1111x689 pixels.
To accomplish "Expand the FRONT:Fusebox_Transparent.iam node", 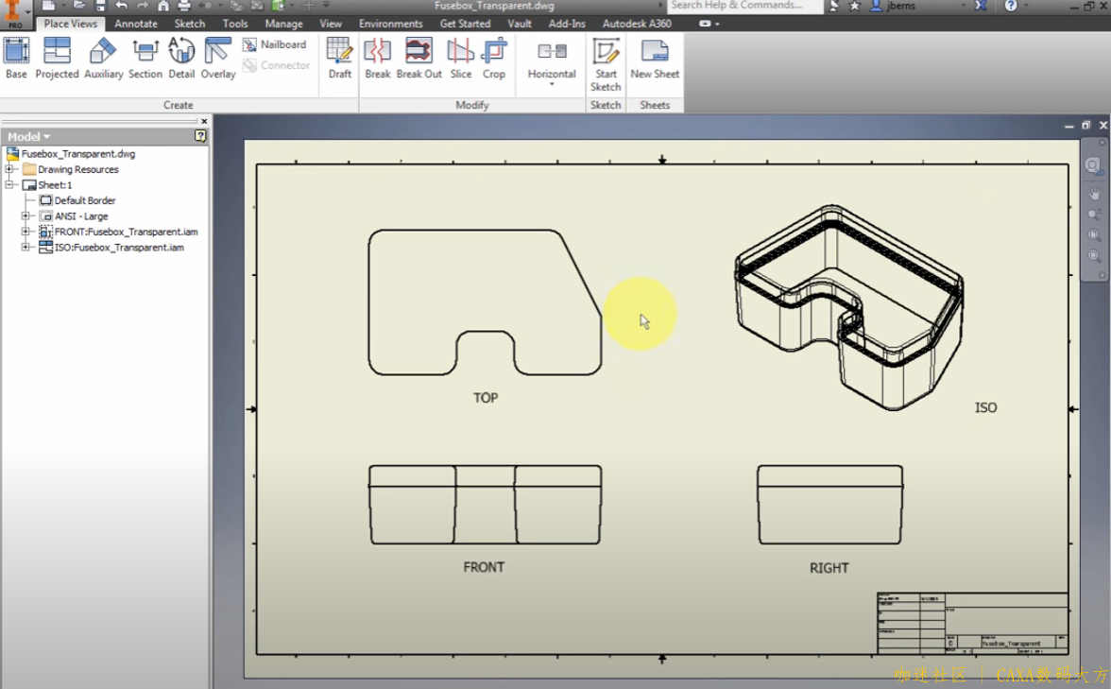I will [x=26, y=232].
